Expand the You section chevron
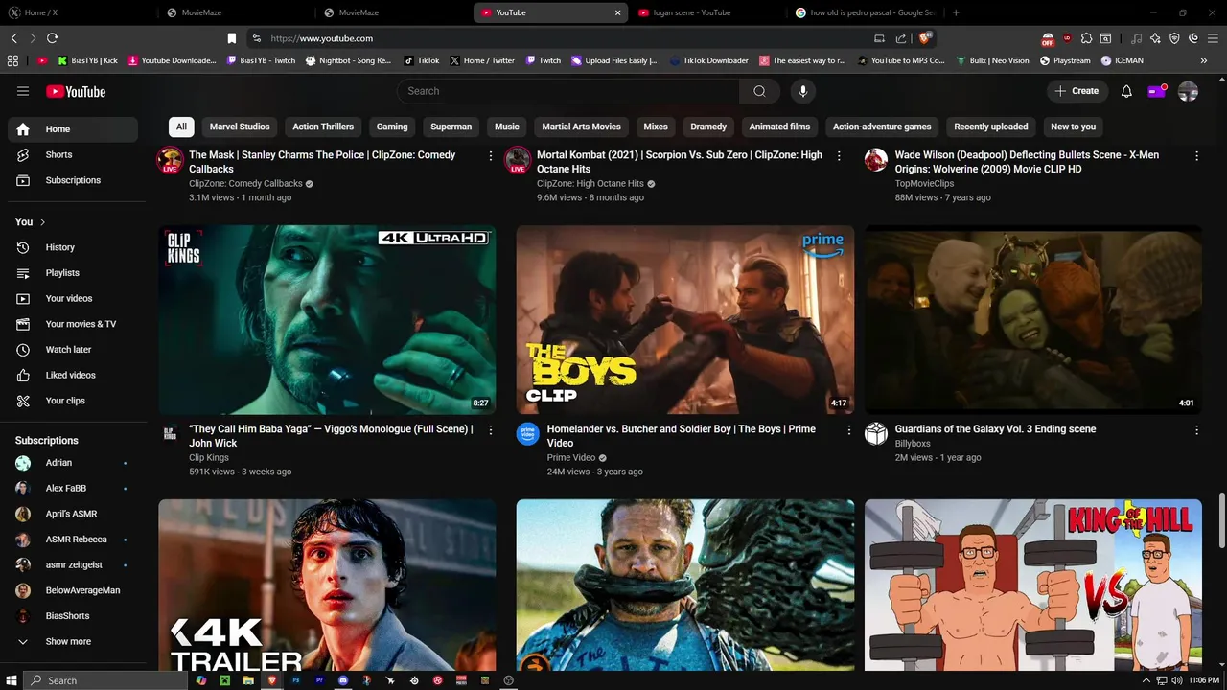This screenshot has width=1227, height=690. pos(42,222)
